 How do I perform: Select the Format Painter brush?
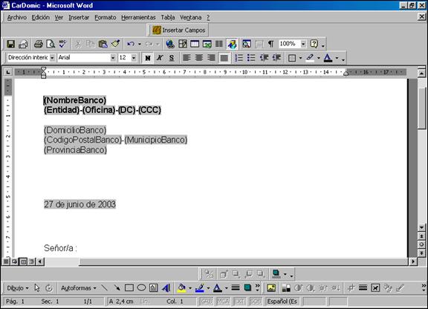tap(115, 44)
